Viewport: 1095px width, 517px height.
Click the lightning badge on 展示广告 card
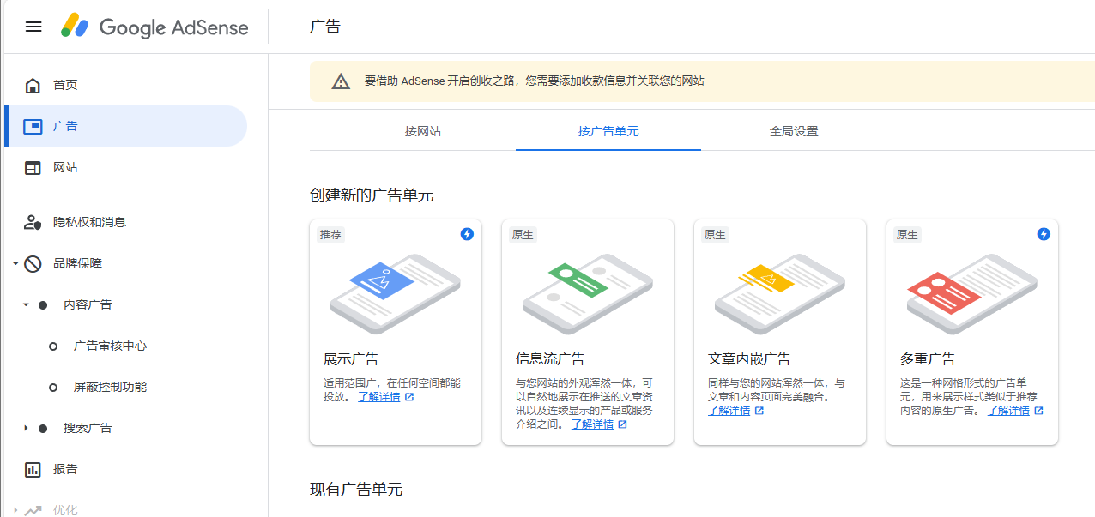tap(467, 234)
